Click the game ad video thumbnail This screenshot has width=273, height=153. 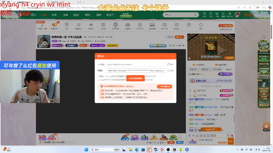(211, 47)
